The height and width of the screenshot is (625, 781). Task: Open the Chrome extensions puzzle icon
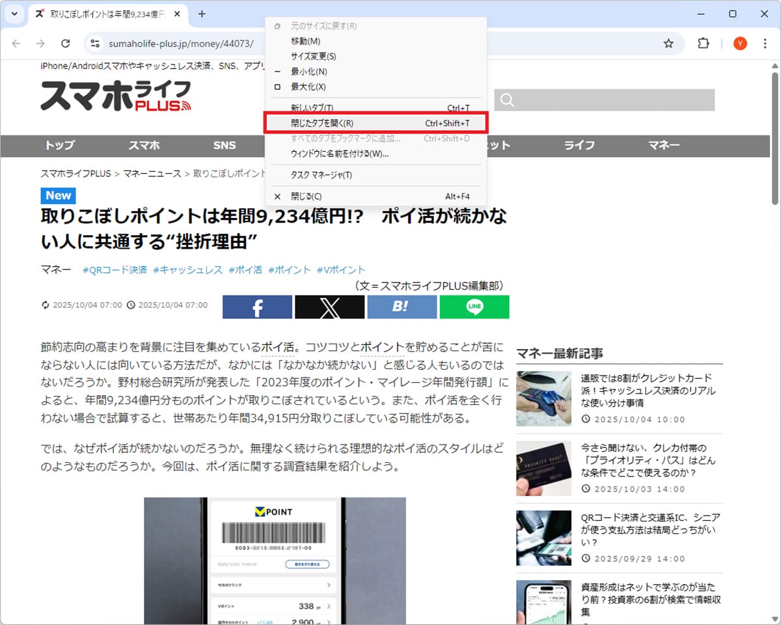coord(704,44)
